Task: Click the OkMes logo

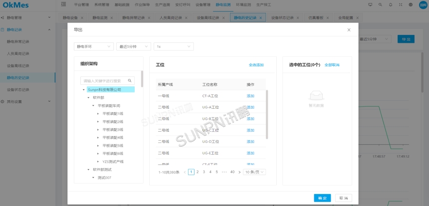Action: (15, 4)
